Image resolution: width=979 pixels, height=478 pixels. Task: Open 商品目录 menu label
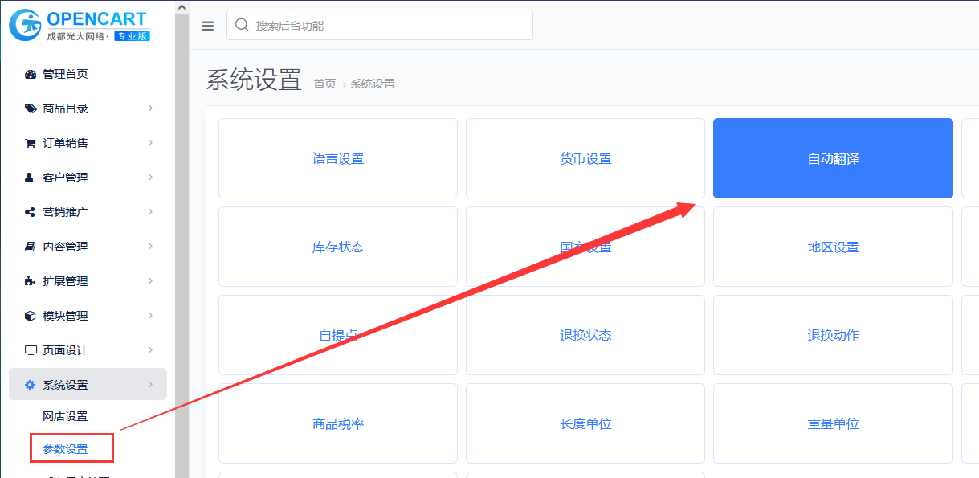[65, 108]
